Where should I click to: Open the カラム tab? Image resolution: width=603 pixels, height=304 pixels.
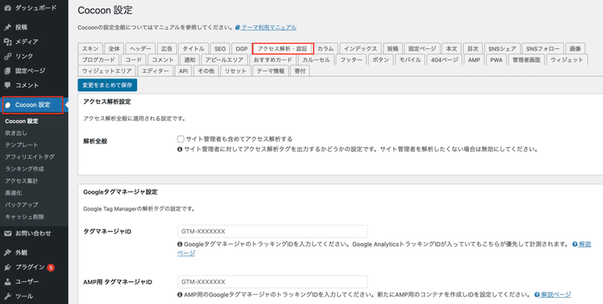click(x=326, y=49)
